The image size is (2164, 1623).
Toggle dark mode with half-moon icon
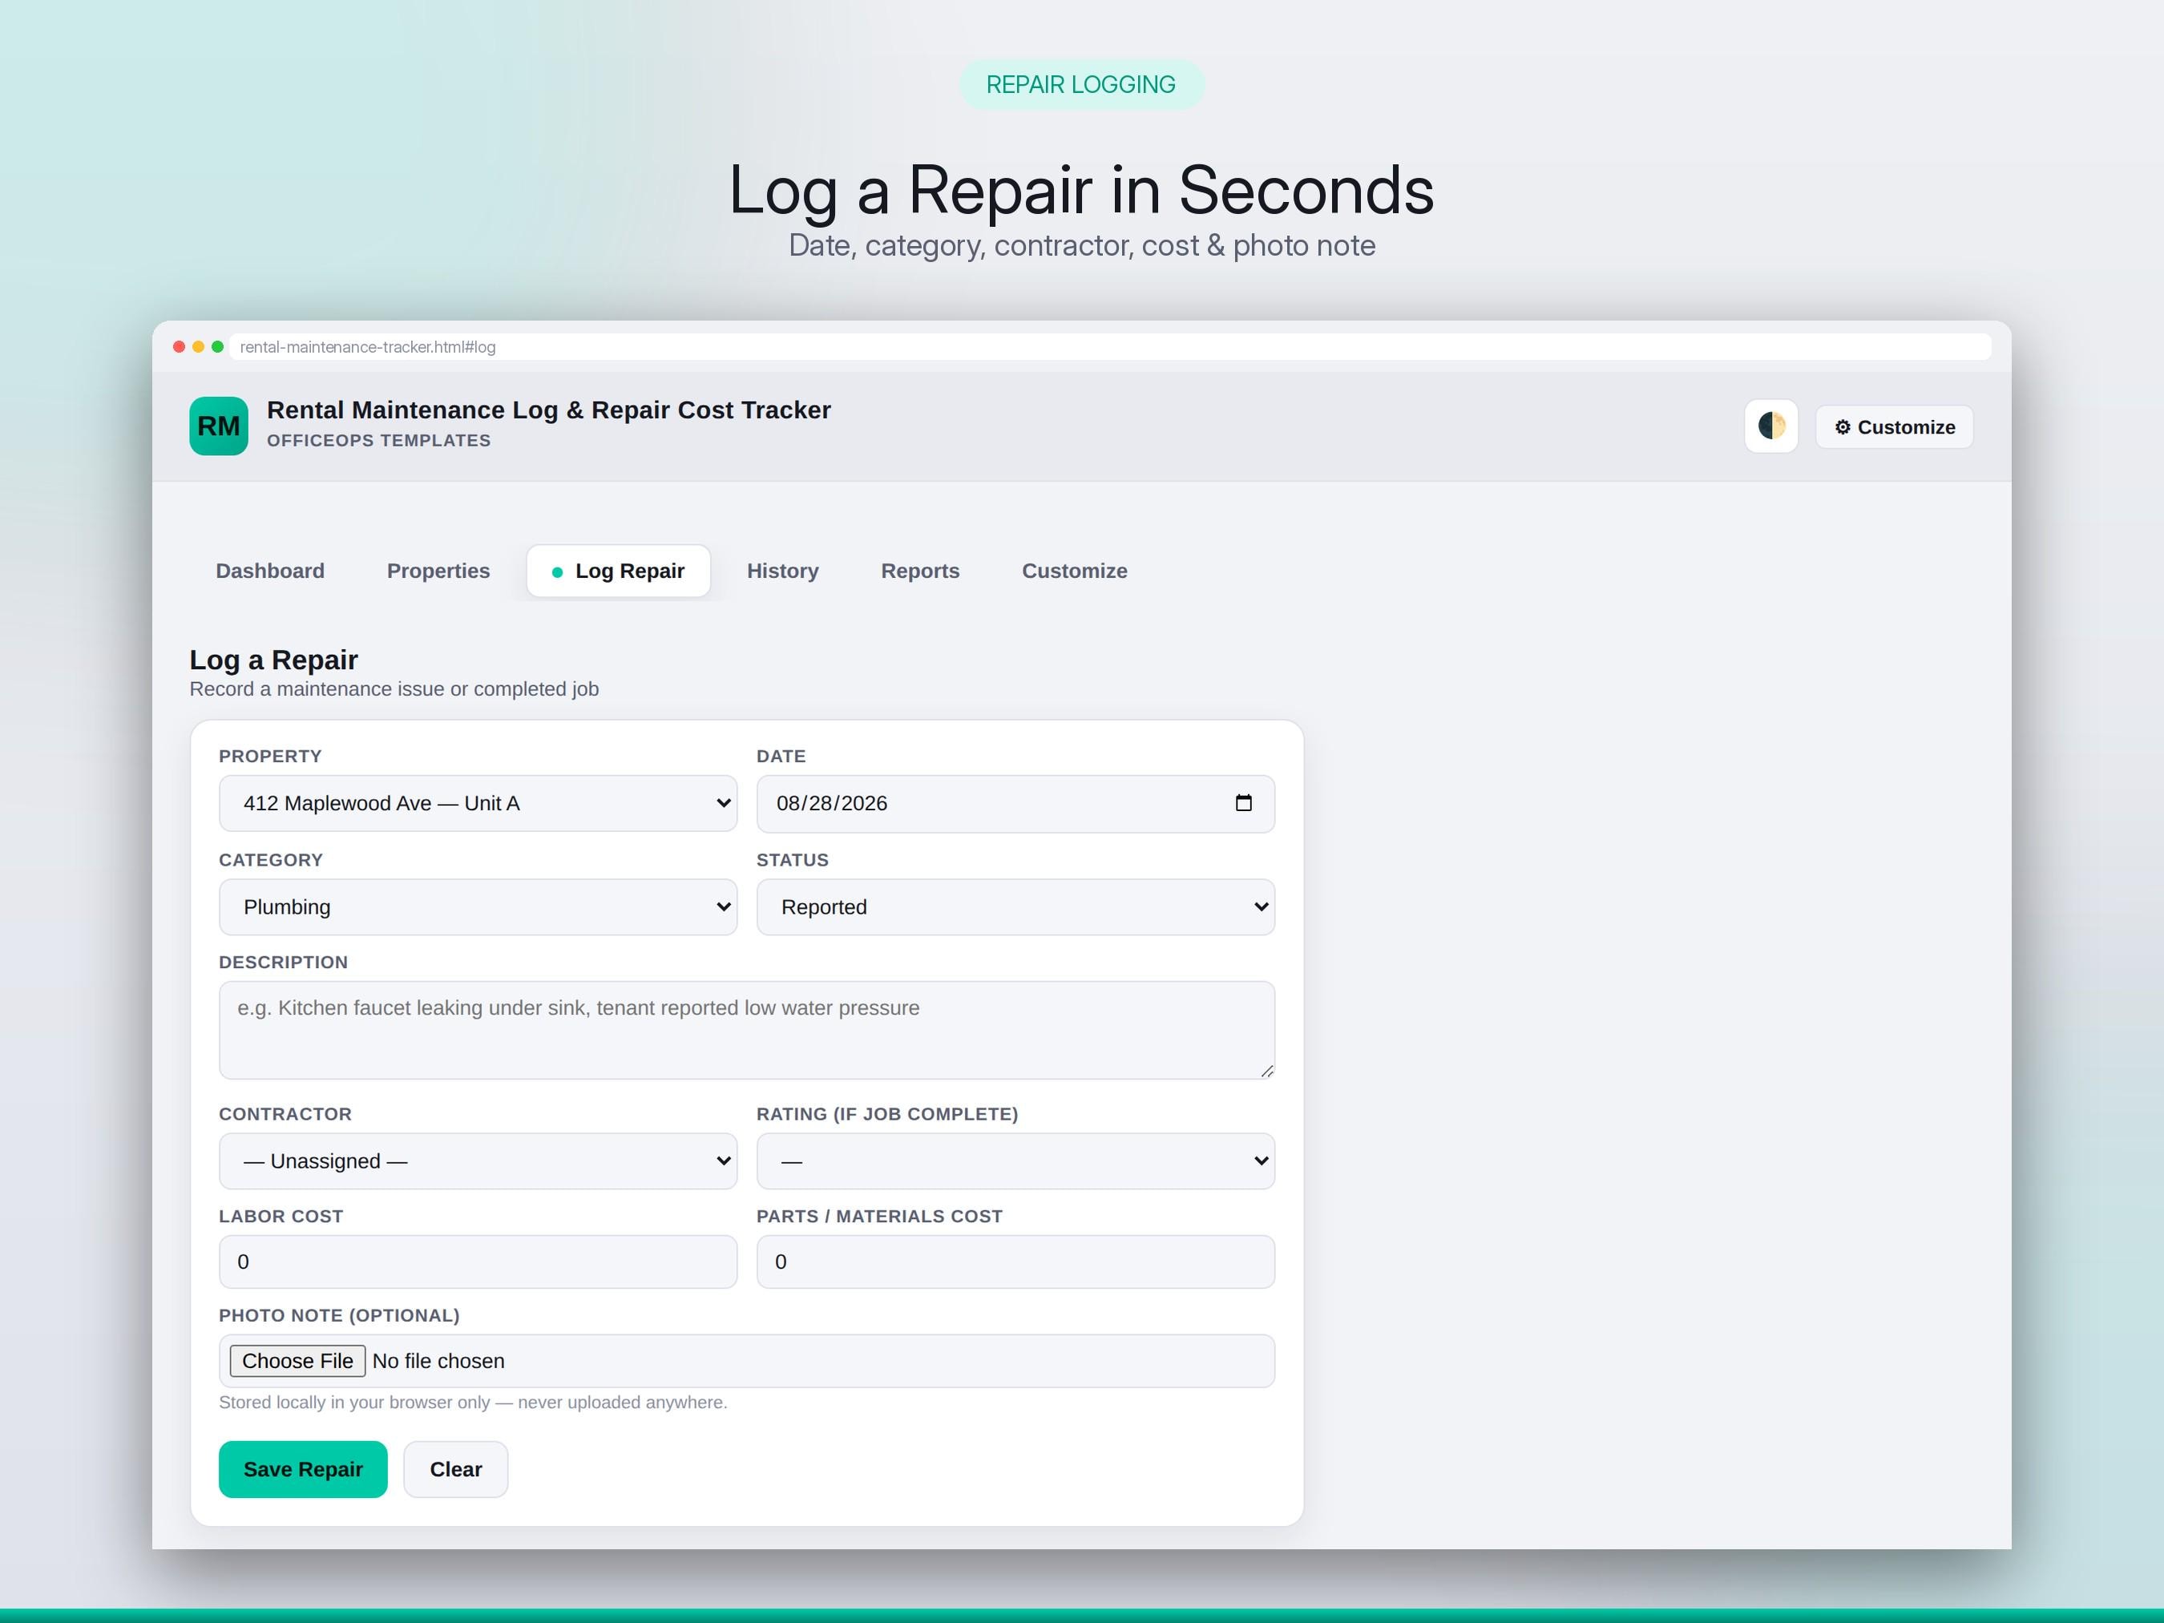[1770, 426]
